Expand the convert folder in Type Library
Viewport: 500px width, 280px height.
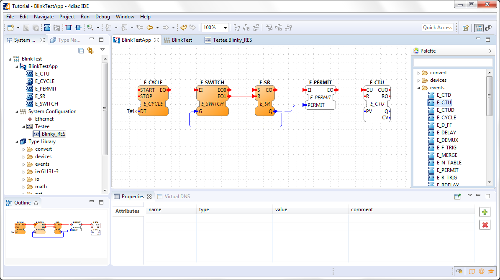pos(23,149)
